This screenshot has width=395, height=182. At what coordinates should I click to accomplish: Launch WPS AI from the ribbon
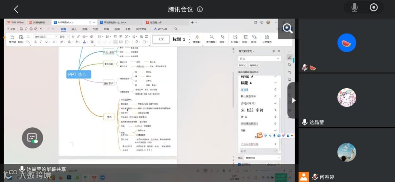point(161,29)
